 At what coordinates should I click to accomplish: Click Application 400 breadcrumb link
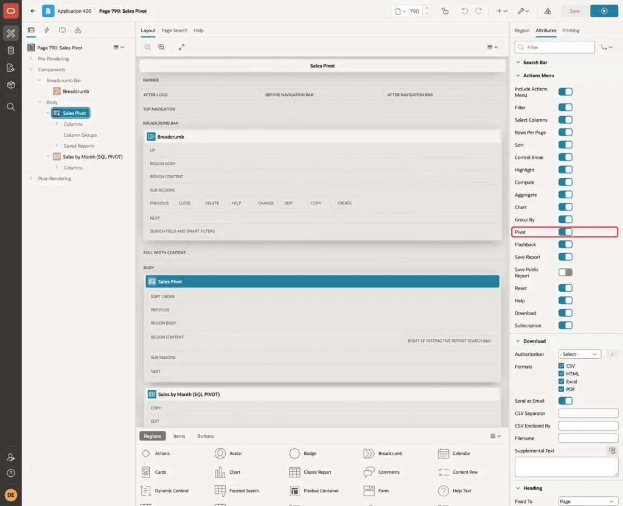coord(74,11)
